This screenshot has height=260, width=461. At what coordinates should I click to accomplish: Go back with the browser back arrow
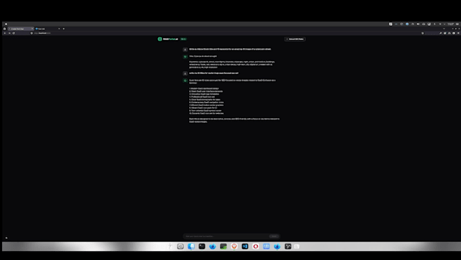coord(5,33)
